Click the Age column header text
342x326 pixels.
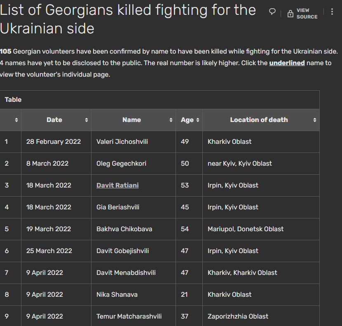187,120
